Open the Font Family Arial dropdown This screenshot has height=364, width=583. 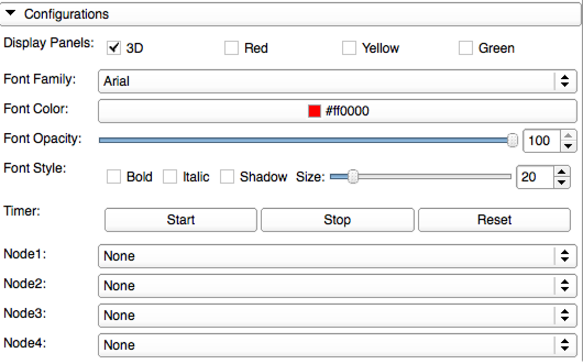[337, 81]
